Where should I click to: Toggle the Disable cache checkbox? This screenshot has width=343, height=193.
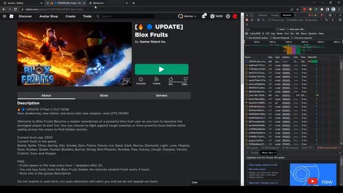click(x=288, y=20)
